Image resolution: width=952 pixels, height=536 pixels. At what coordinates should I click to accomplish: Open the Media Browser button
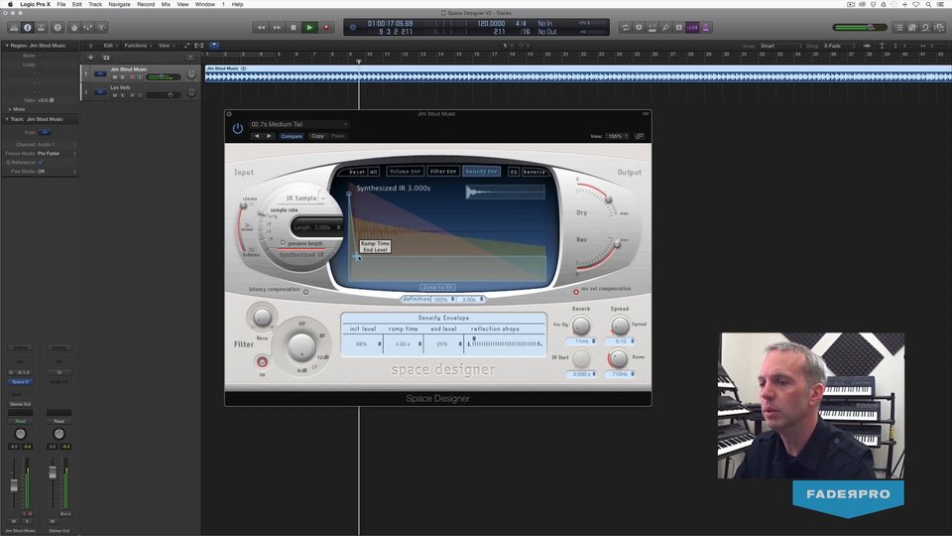click(939, 28)
